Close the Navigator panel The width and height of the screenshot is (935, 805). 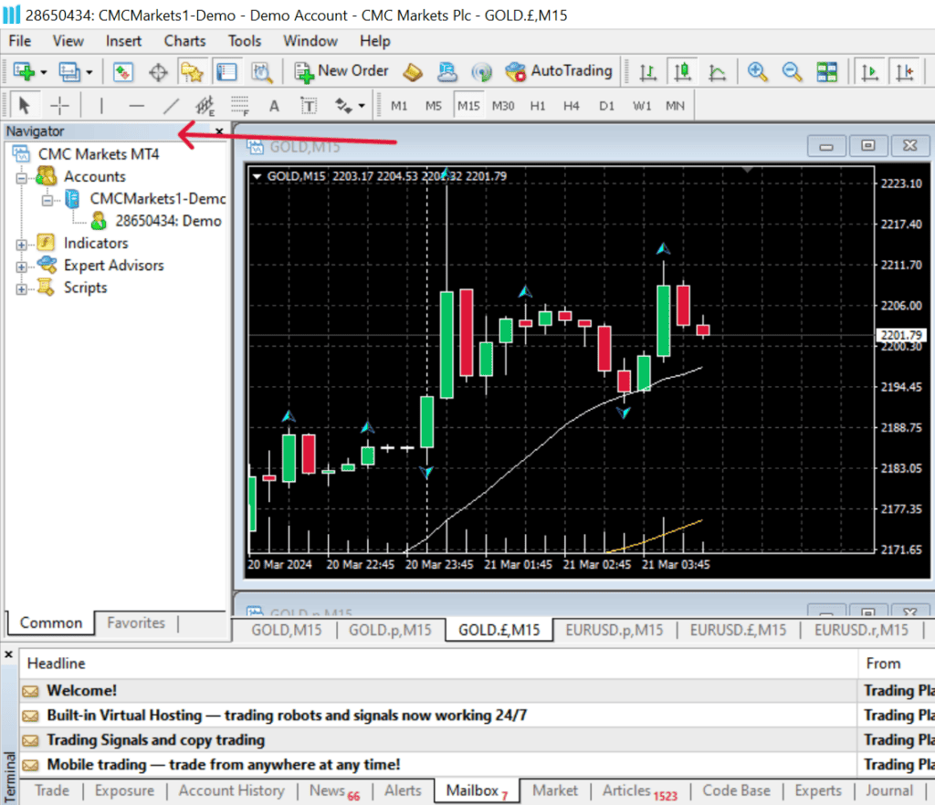pos(219,131)
